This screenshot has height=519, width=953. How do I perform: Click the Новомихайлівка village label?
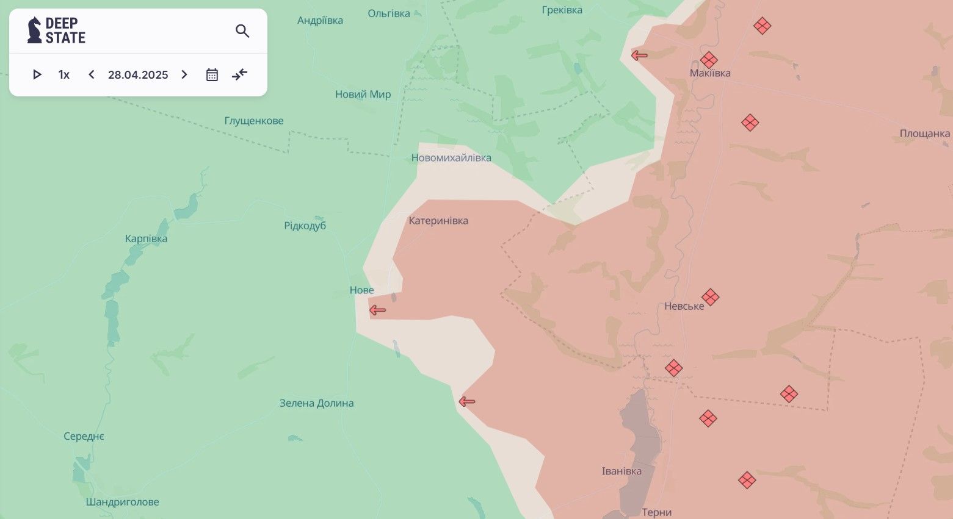[451, 158]
